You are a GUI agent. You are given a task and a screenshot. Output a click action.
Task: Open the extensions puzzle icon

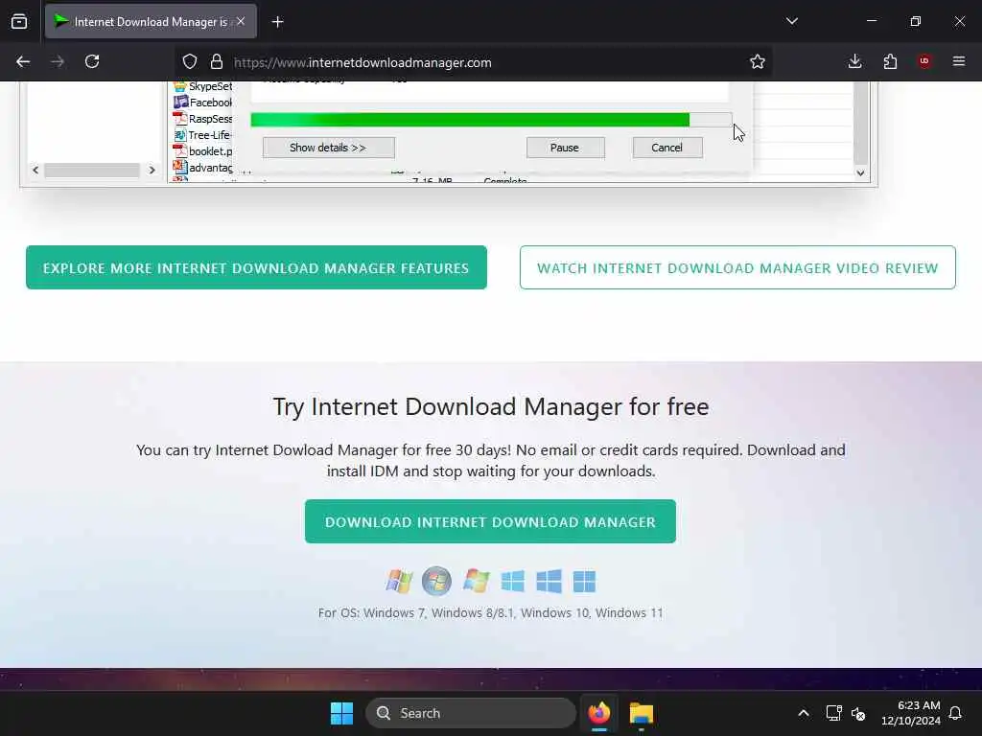coord(890,61)
